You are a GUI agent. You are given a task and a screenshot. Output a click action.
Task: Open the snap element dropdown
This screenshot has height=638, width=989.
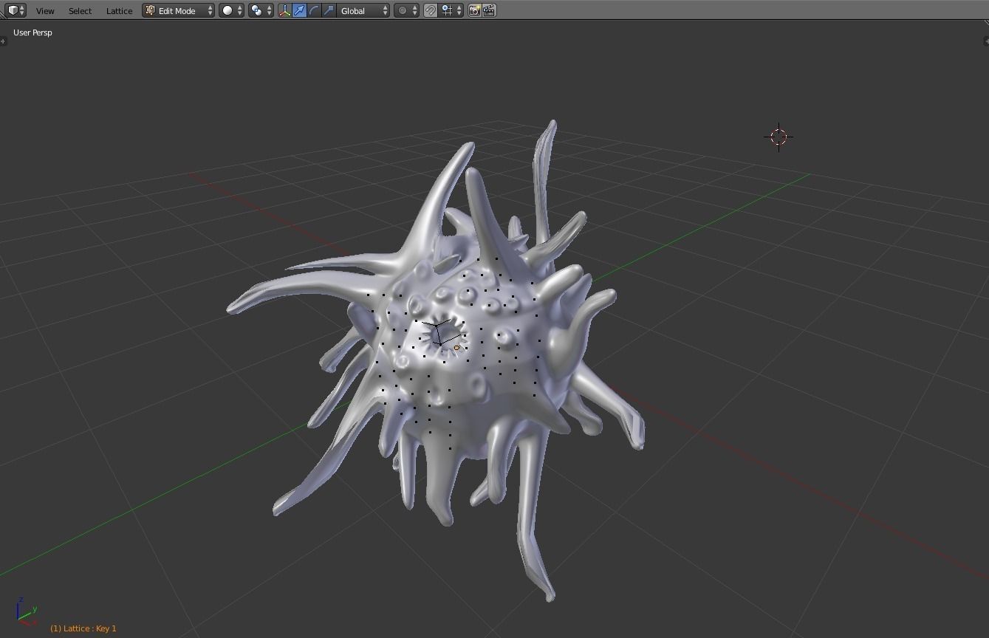[x=451, y=10]
